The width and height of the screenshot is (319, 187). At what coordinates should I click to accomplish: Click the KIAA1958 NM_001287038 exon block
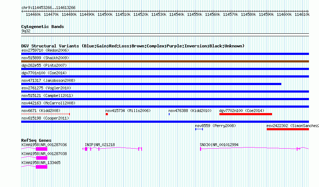click(x=42, y=158)
